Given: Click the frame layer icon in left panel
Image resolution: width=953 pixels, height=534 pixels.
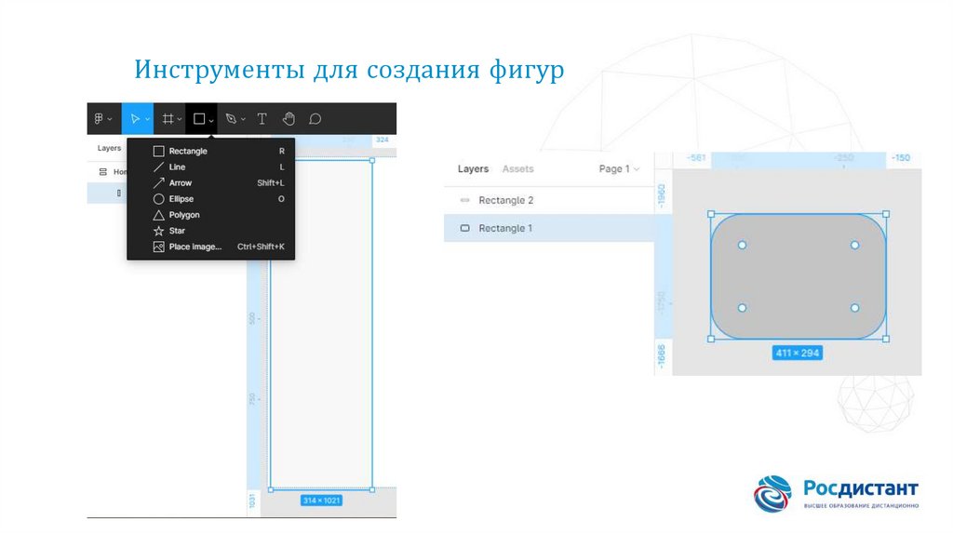Looking at the screenshot, I should tap(102, 172).
